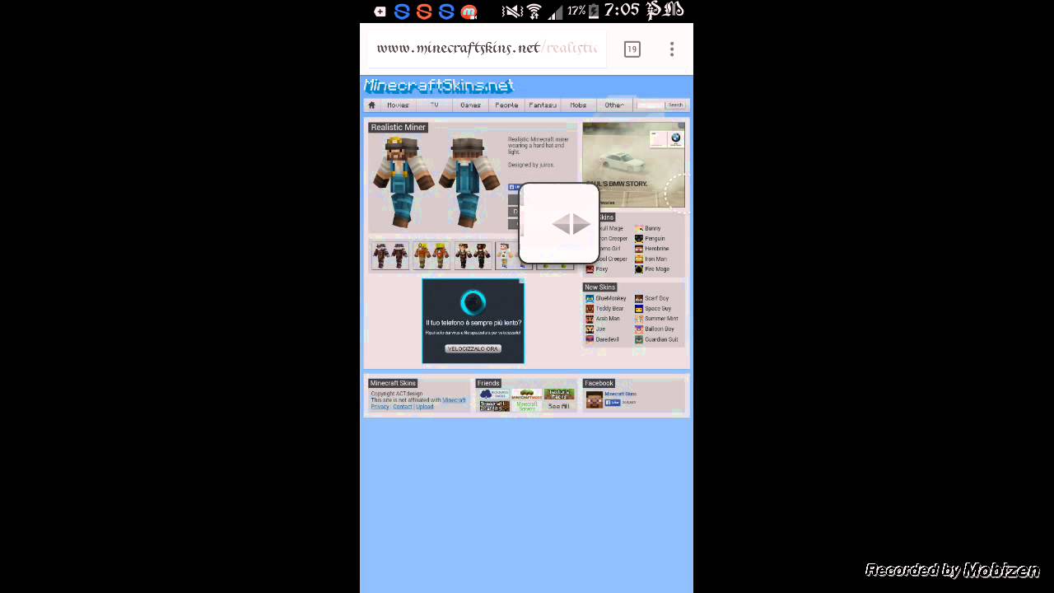The width and height of the screenshot is (1054, 593).
Task: Click the 'Designed by juros.' text
Action: pyautogui.click(x=530, y=165)
